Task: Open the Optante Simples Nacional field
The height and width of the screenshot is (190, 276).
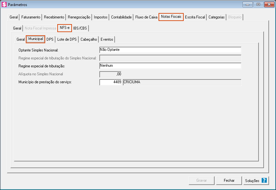Action: point(170,50)
